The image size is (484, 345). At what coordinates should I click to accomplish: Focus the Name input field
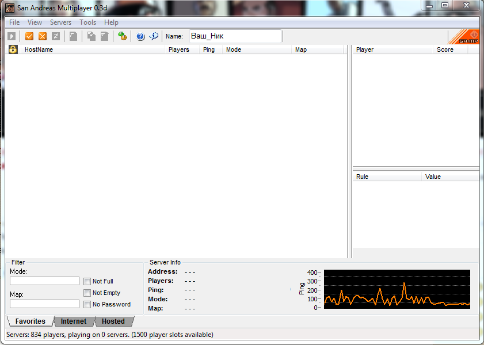point(235,36)
